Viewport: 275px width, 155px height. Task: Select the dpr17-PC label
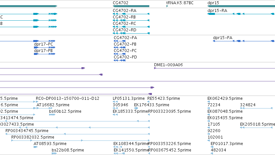[43, 44]
